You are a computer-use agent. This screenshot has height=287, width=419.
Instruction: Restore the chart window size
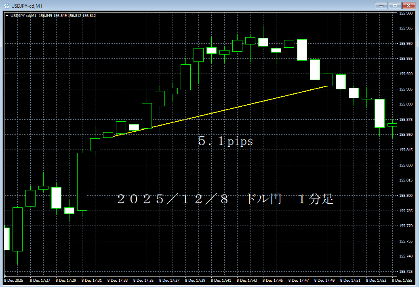point(395,6)
